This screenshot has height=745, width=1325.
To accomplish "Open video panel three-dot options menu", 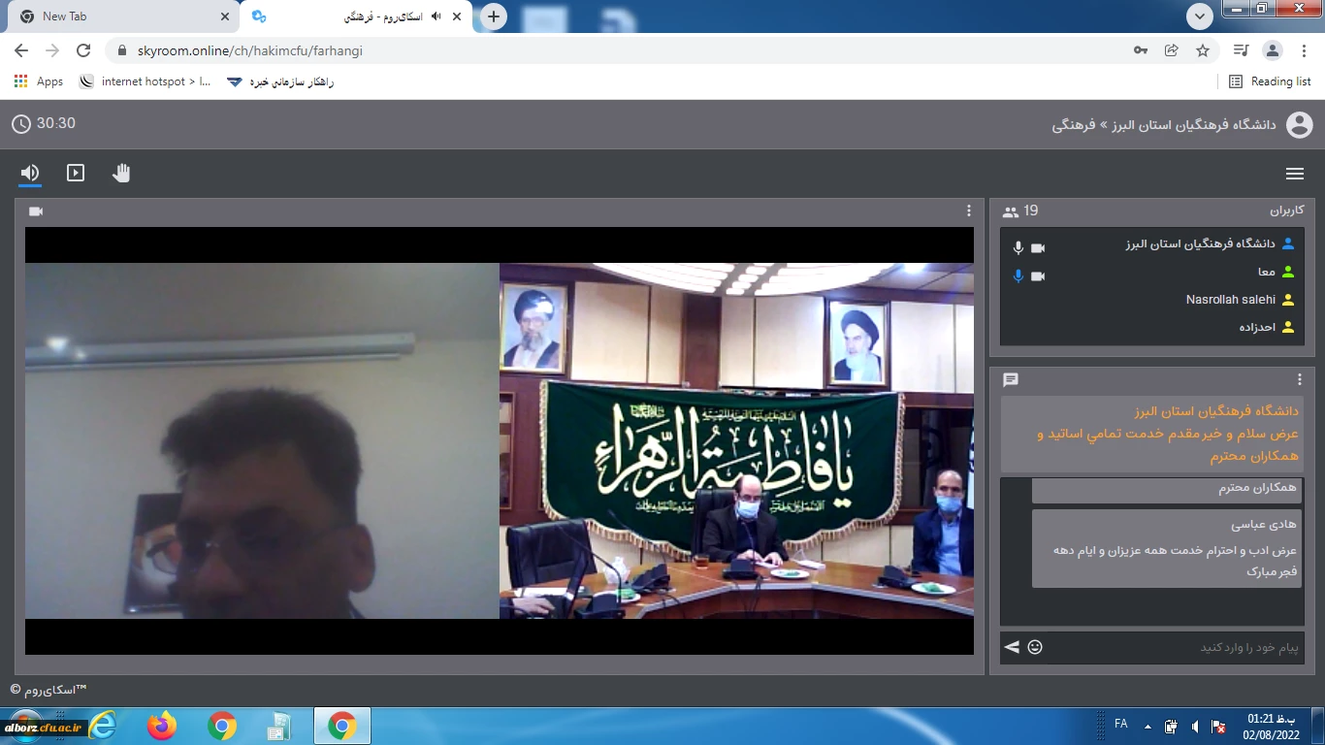I will click(x=968, y=211).
